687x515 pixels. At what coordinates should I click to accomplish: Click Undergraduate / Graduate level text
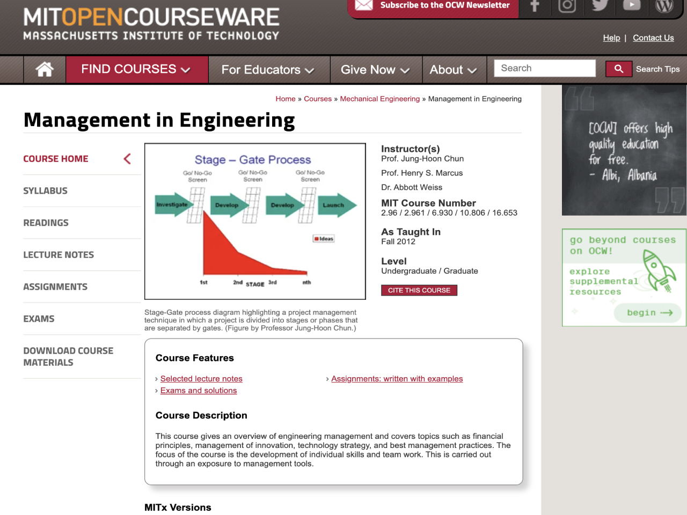click(429, 271)
